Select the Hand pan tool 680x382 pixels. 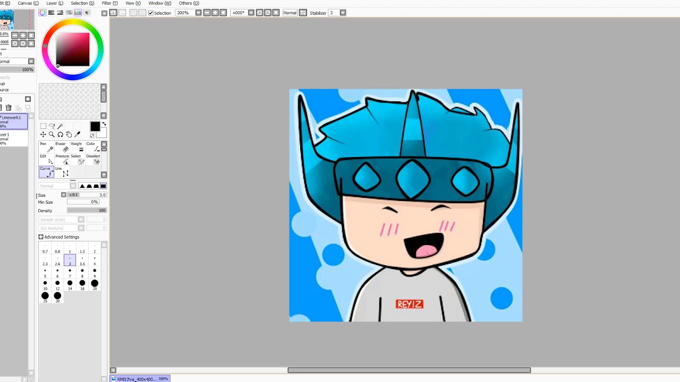click(69, 135)
